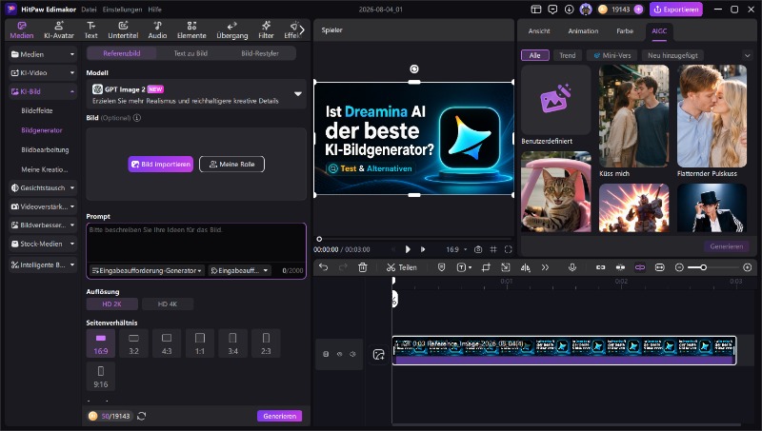Switch to the Text zu Bild tab
762x431 pixels.
click(190, 53)
